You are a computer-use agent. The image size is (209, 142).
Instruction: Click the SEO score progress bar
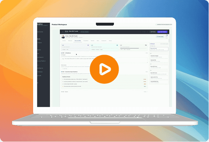[133, 48]
